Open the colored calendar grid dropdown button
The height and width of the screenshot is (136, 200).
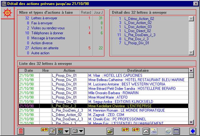point(63,131)
